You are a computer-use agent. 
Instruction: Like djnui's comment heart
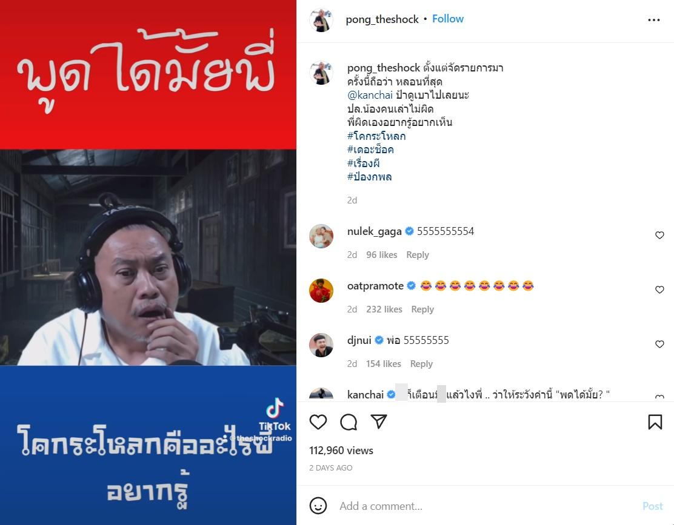pyautogui.click(x=659, y=344)
